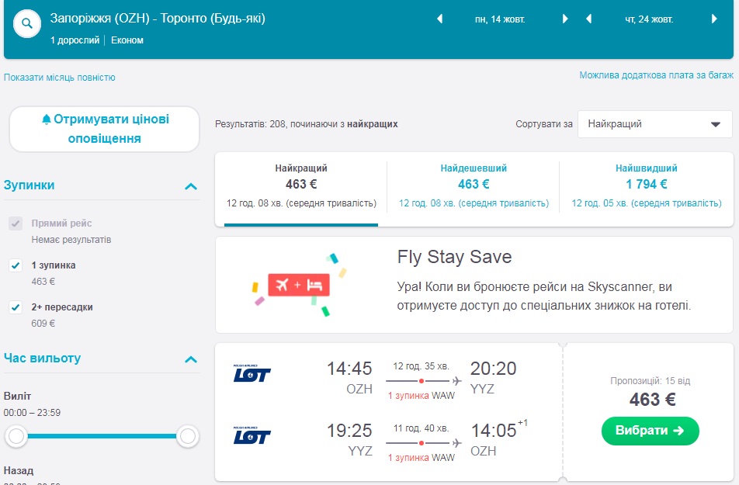739x485 pixels.
Task: Advance return date past 24 жовт.
Action: (x=714, y=19)
